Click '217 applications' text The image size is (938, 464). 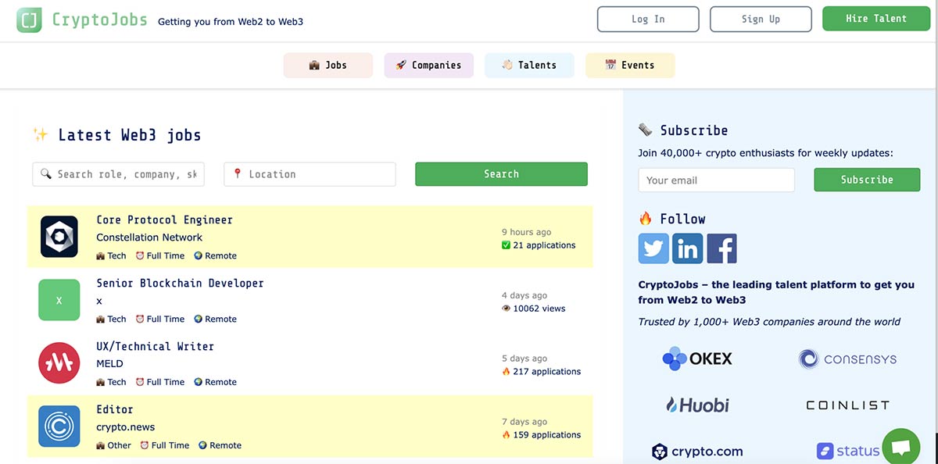click(547, 372)
